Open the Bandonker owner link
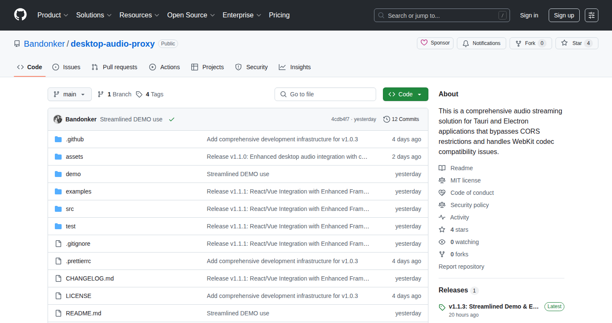The image size is (612, 323). [x=44, y=44]
